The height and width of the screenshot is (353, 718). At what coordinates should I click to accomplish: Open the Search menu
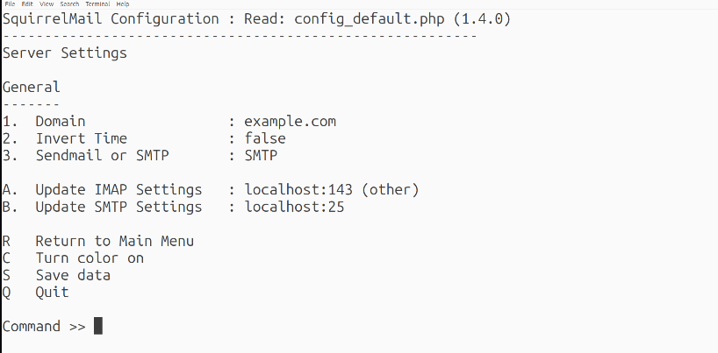(x=69, y=4)
